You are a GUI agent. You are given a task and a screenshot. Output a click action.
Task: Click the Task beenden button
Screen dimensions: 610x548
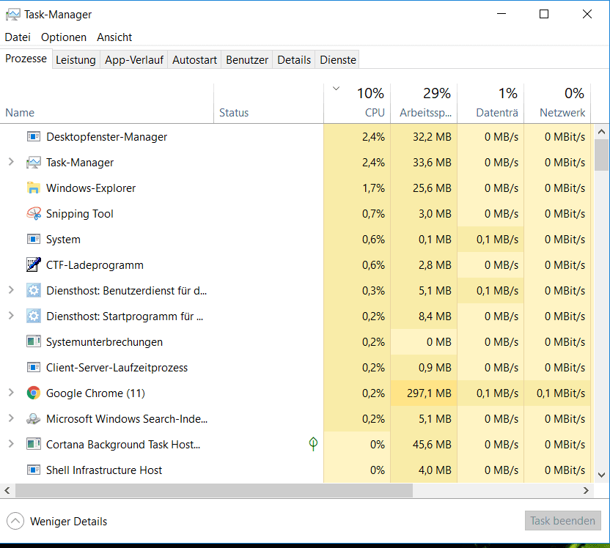tap(562, 521)
